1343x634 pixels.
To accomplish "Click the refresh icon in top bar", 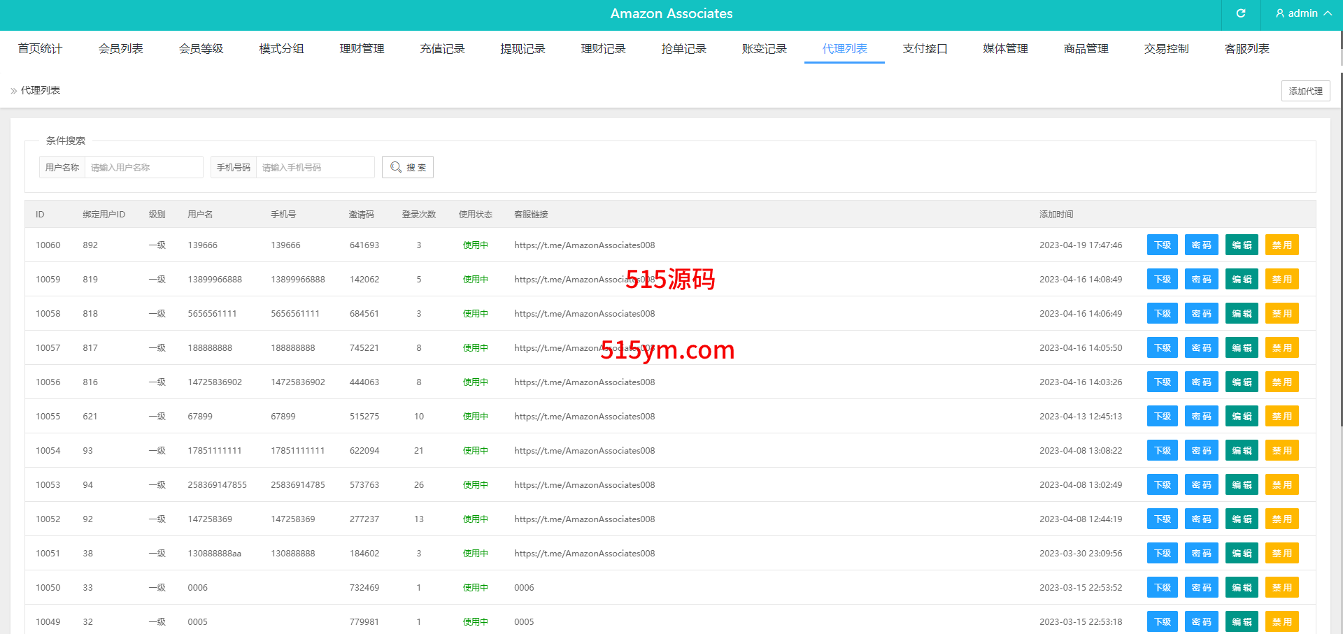I will point(1240,13).
